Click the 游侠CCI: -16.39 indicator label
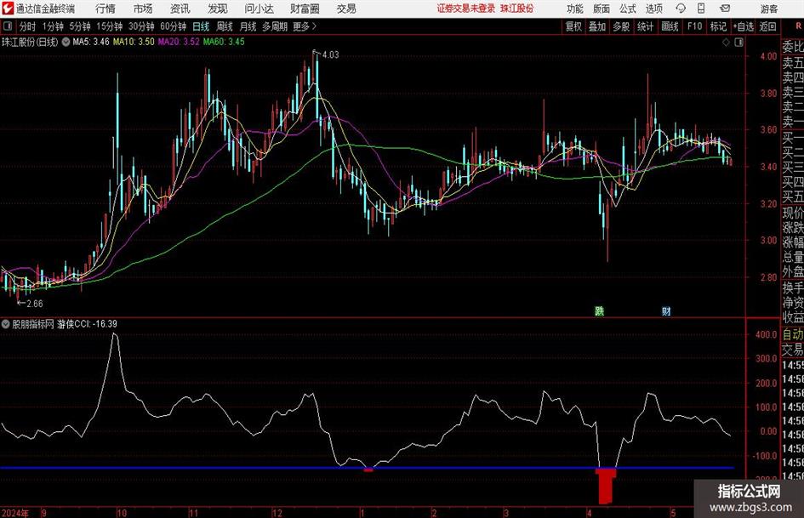Image resolution: width=804 pixels, height=518 pixels. (x=87, y=324)
